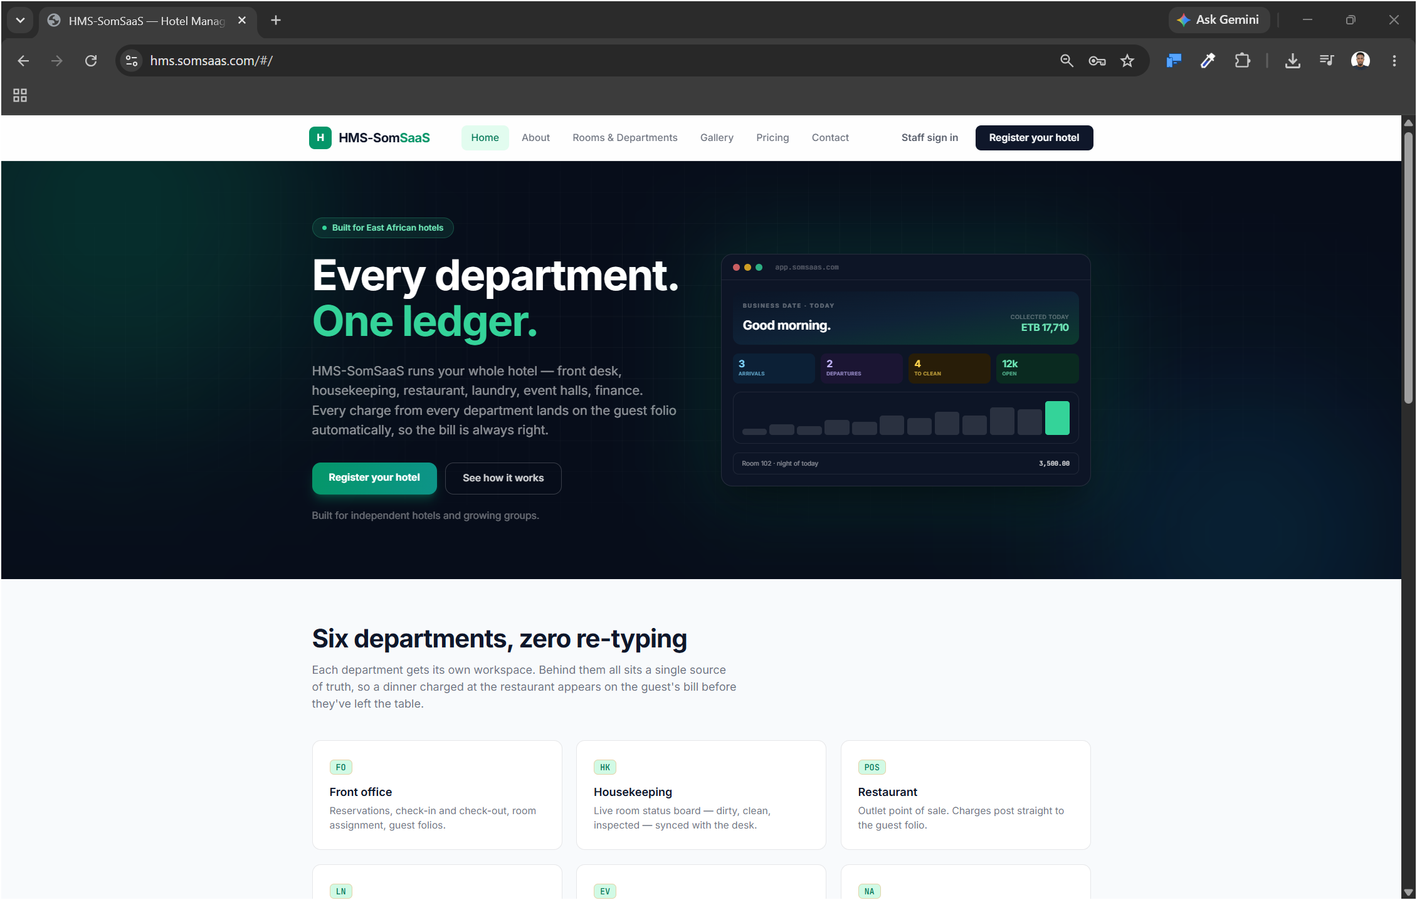Click the See how it works button

[503, 478]
